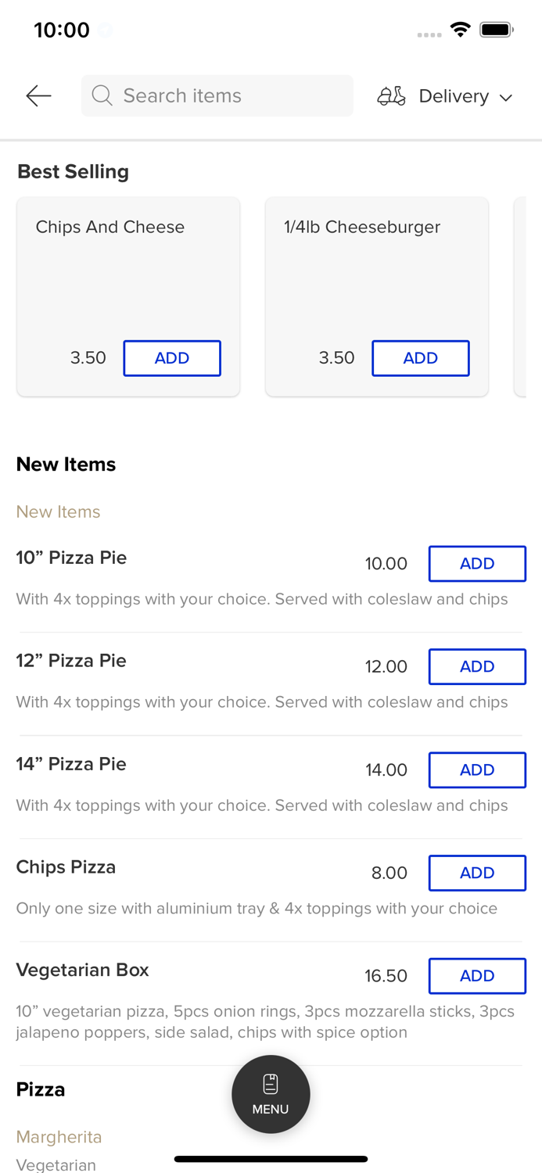The image size is (542, 1173).
Task: Add Chips Pizza to cart
Action: point(477,873)
